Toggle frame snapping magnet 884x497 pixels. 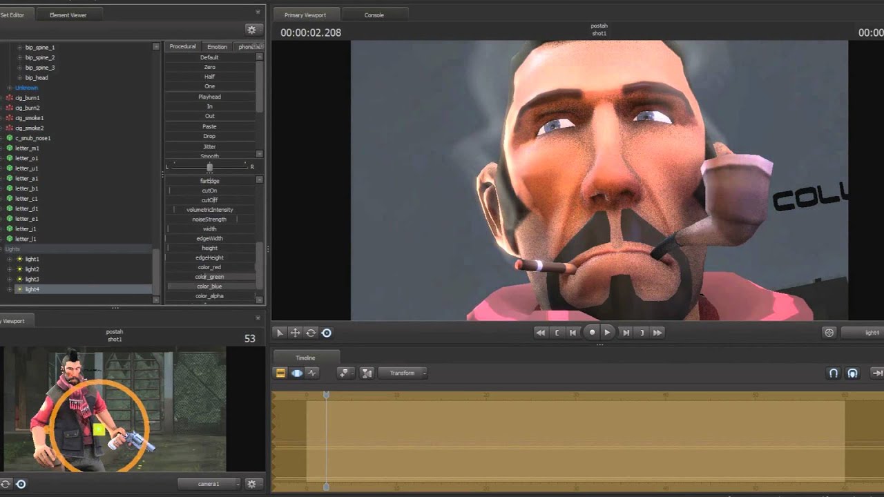(853, 373)
